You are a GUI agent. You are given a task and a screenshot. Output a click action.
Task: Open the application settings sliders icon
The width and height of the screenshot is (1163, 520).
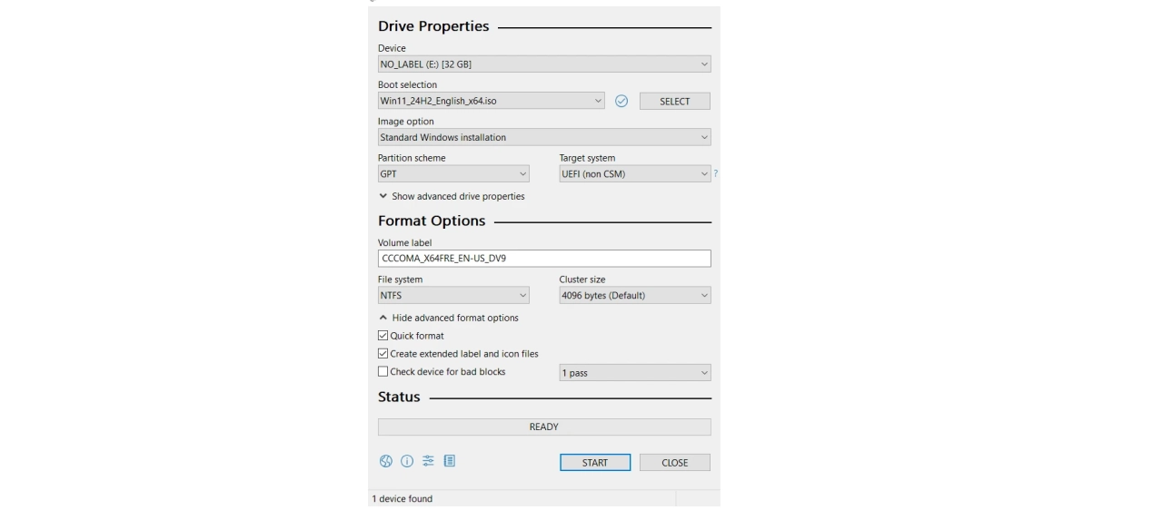pyautogui.click(x=428, y=461)
